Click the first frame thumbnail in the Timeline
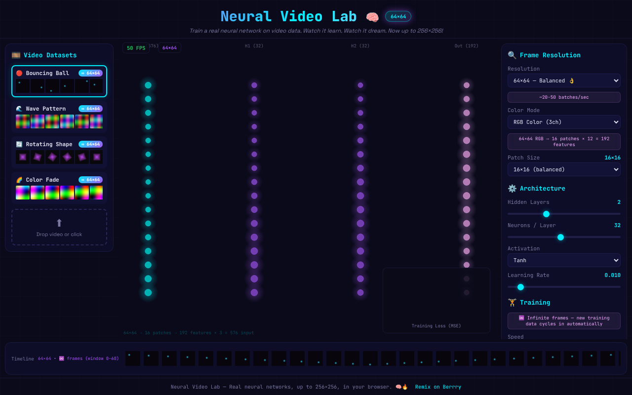The width and height of the screenshot is (632, 395). pos(132,358)
